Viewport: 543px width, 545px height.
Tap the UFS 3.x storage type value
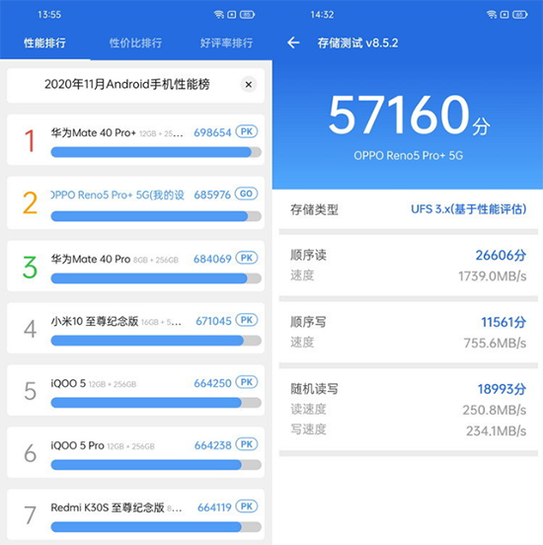[x=469, y=209]
